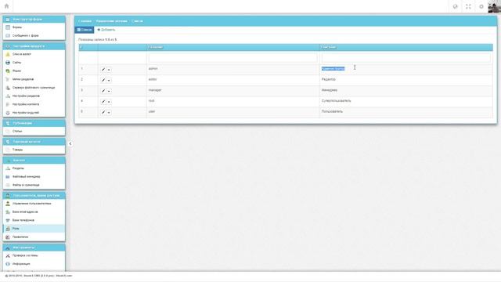Open Проверка системы in sidebar
This screenshot has width=501, height=282.
click(34, 255)
